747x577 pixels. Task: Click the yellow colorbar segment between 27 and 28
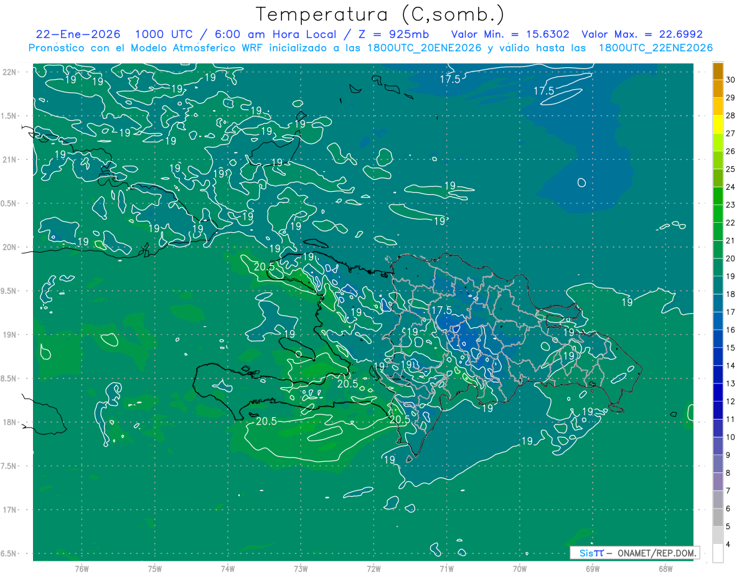tap(718, 124)
